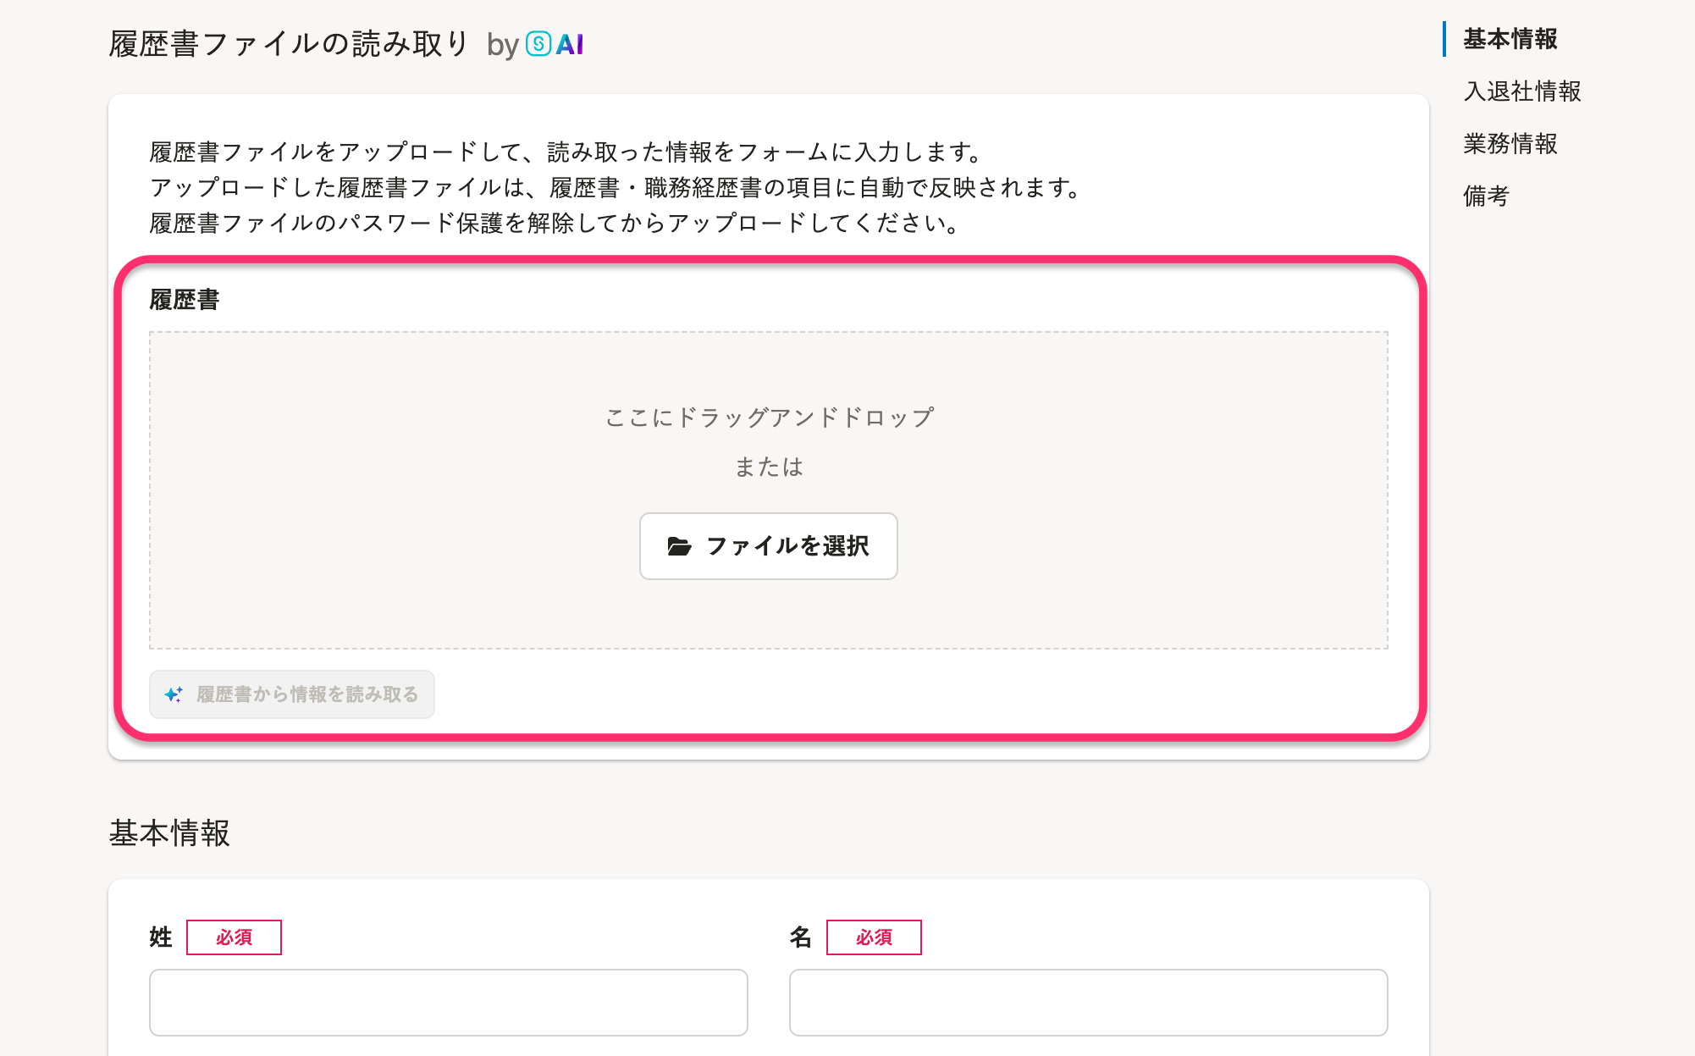Click the 履歴書ファイルの読み取り page heading
This screenshot has width=1695, height=1056.
(x=289, y=44)
